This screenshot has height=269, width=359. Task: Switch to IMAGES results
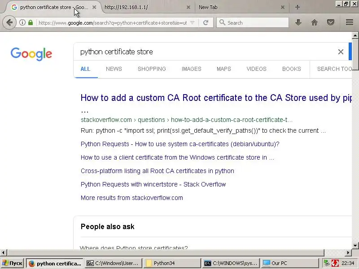point(192,69)
